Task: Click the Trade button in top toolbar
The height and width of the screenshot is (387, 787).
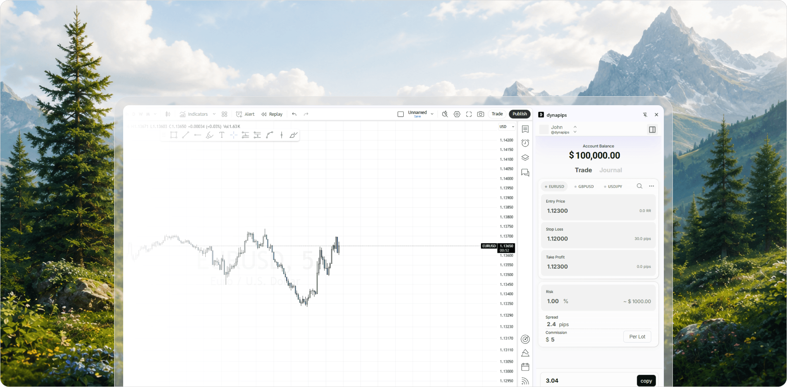Action: point(497,114)
